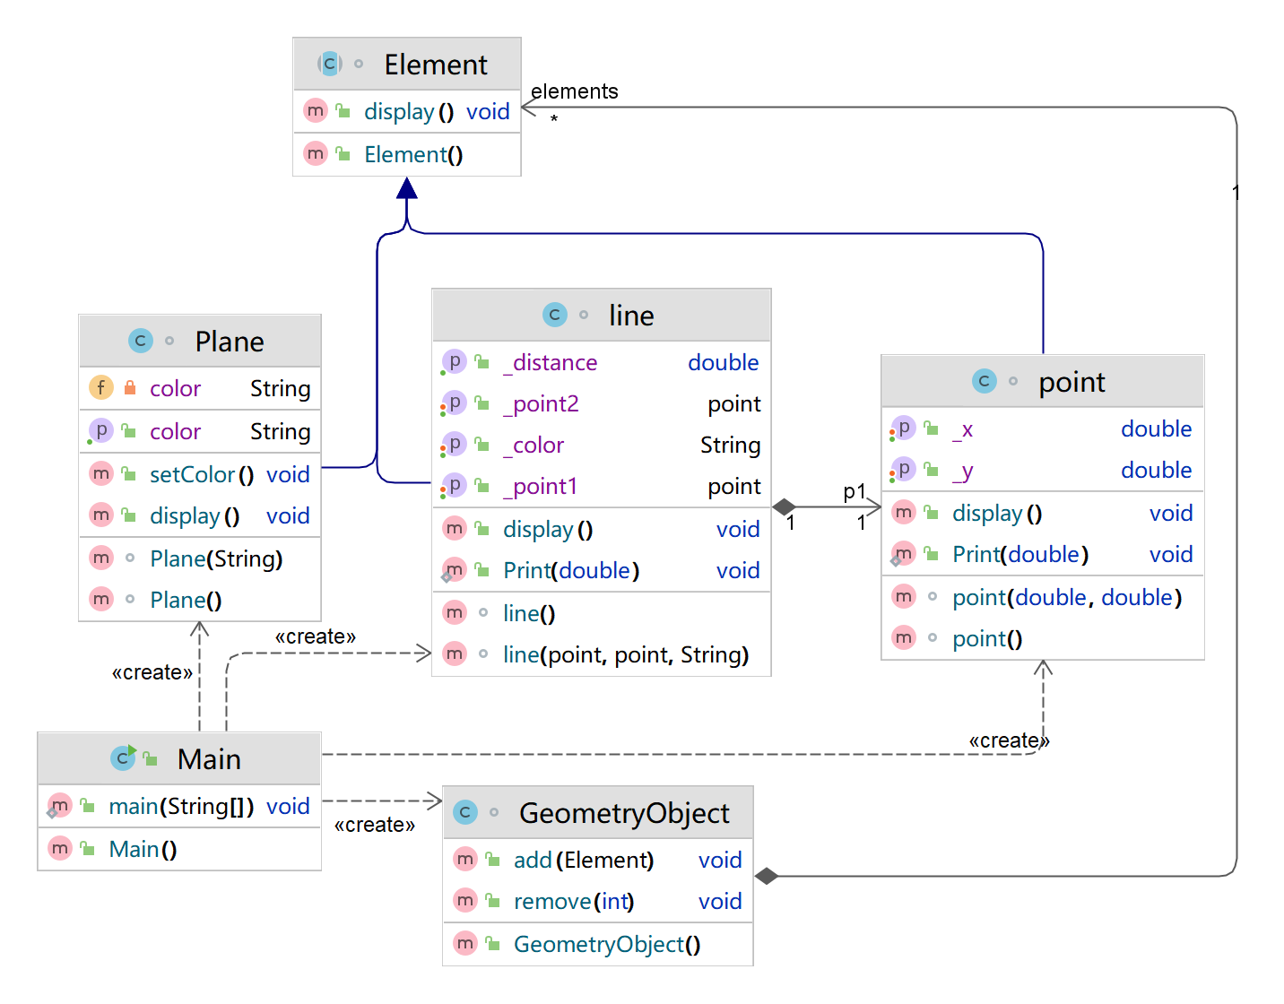Select the GeometryObject class title
Screen dimensions: 1284x1004
624,813
